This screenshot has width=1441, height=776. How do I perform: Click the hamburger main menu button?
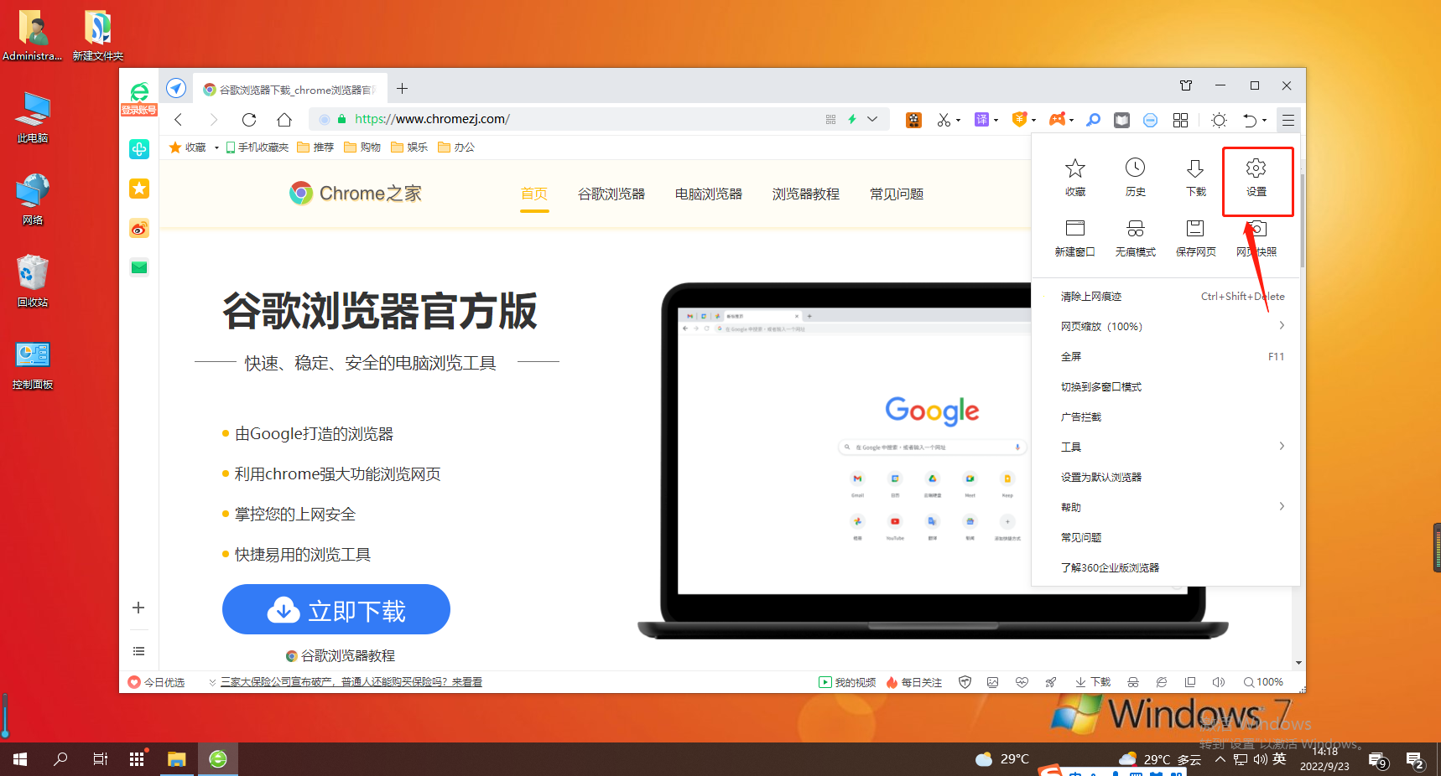[1288, 120]
